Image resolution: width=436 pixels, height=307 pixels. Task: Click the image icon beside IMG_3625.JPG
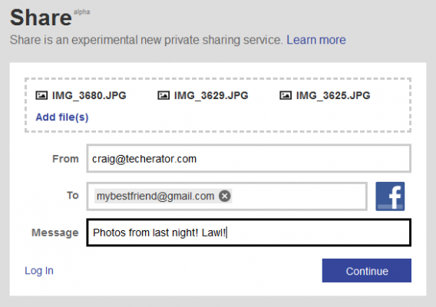286,95
